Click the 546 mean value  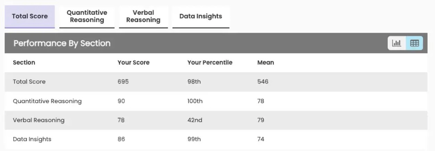(x=263, y=82)
